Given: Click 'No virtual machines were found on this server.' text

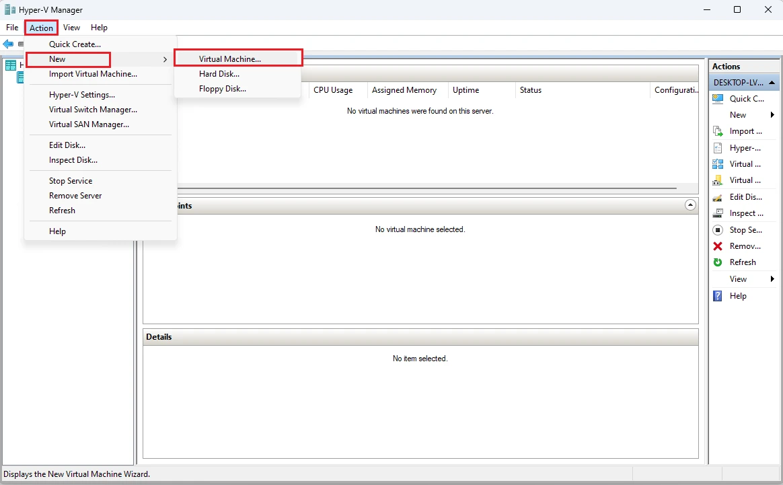Looking at the screenshot, I should coord(420,111).
